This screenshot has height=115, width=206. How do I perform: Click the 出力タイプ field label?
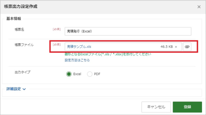pos(22,72)
